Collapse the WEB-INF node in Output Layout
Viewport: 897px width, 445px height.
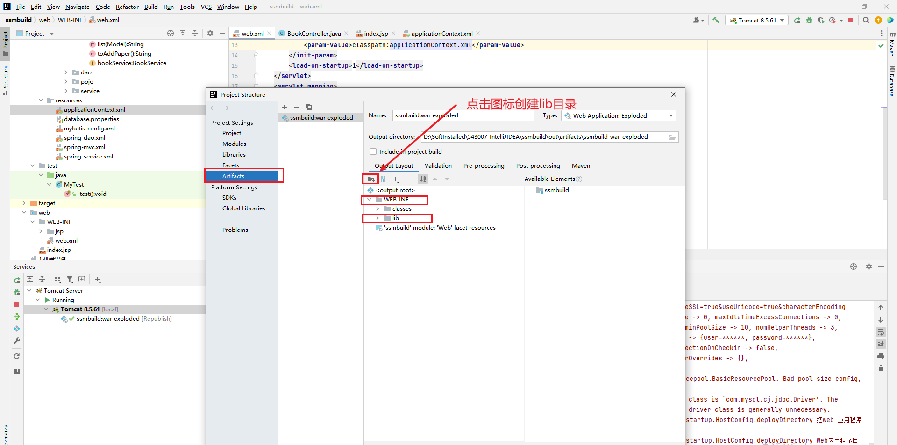pyautogui.click(x=370, y=200)
